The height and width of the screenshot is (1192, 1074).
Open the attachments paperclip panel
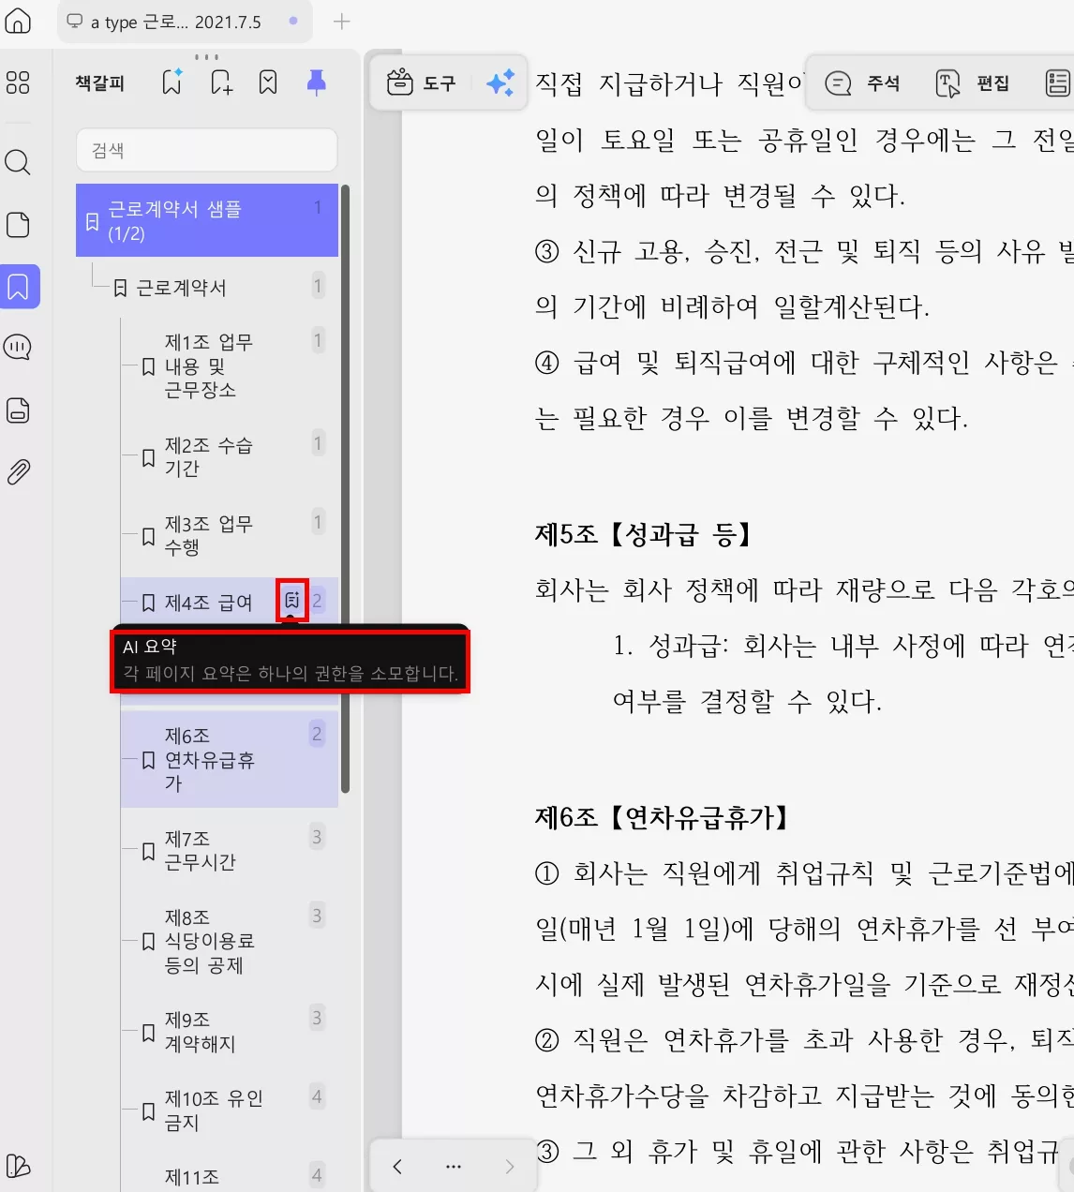(x=19, y=471)
